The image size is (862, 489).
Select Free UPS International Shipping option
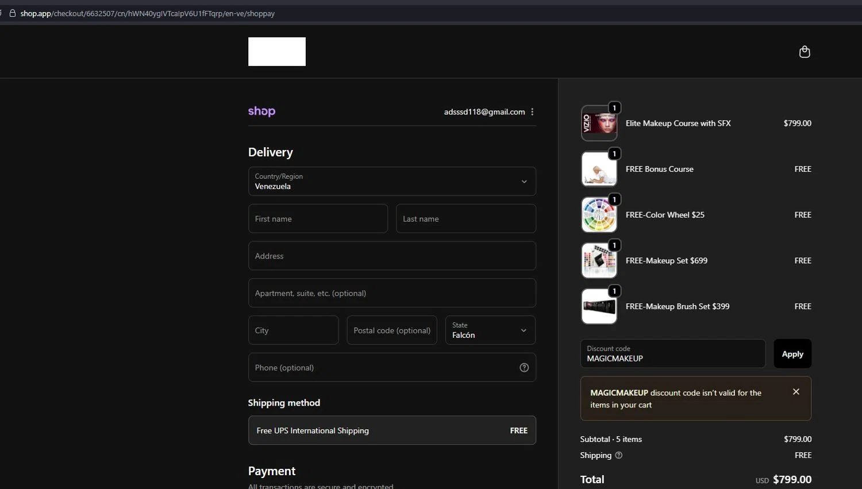[392, 430]
